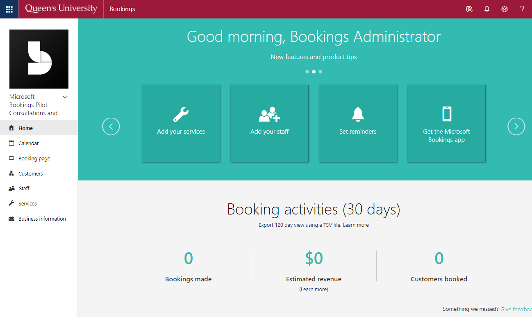Click the Customers person icon

click(11, 173)
